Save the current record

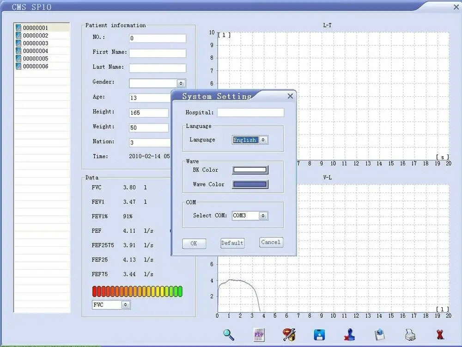(319, 335)
